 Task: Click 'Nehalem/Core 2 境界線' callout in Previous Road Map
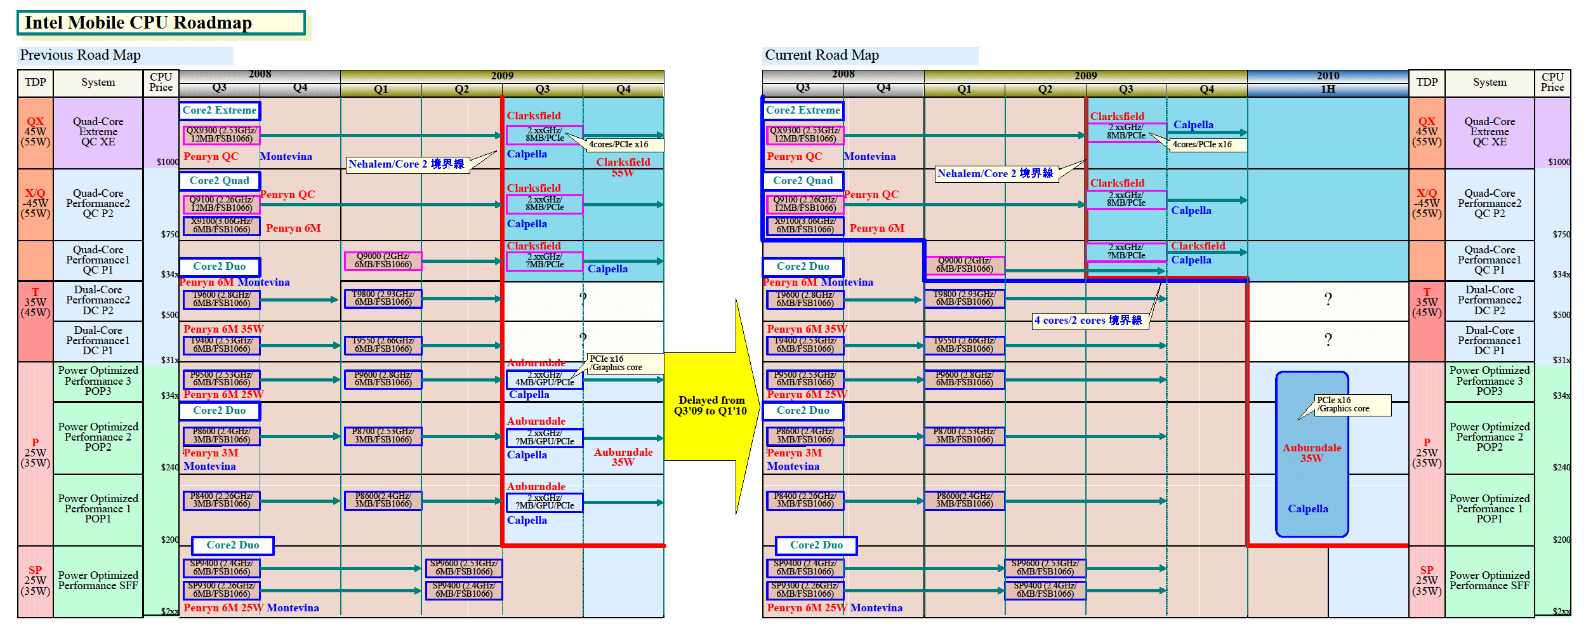[x=407, y=164]
